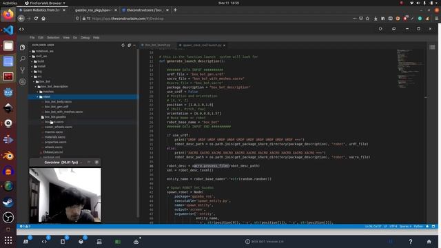Reload the page in Firefox
Image resolution: width=441 pixels, height=248 pixels.
(x=36, y=19)
